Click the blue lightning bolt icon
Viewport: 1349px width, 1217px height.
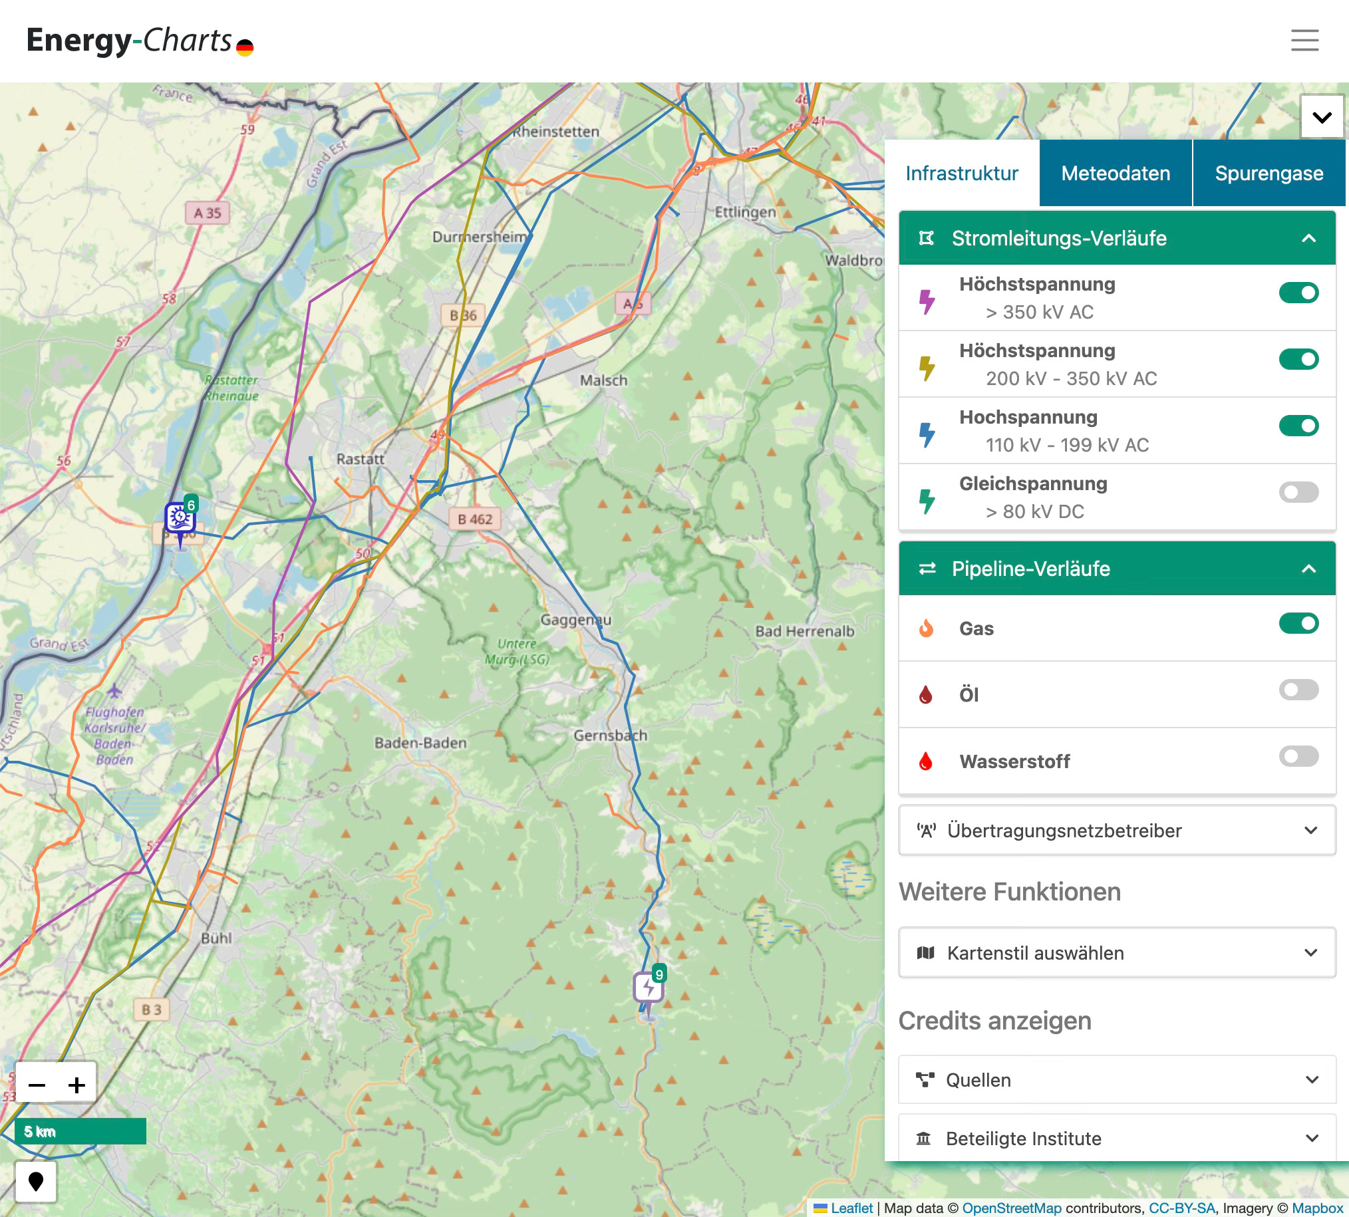927,435
